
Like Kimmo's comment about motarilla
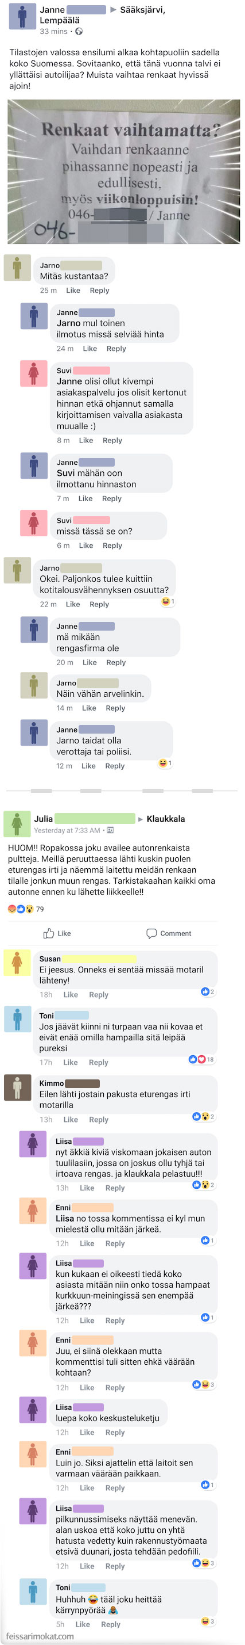[71, 1120]
